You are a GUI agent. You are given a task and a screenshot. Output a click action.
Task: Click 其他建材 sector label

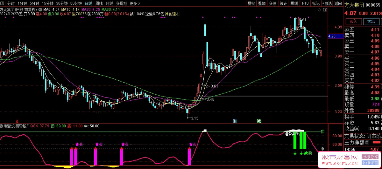coord(172,14)
